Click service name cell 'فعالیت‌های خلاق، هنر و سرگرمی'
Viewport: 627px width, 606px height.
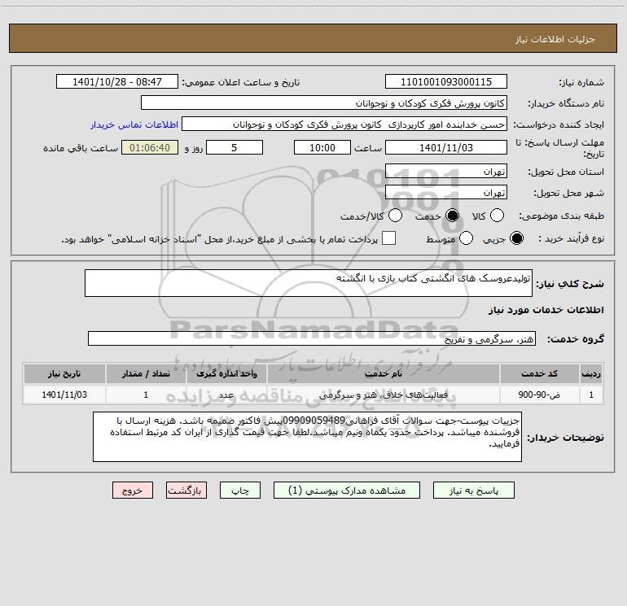click(383, 395)
